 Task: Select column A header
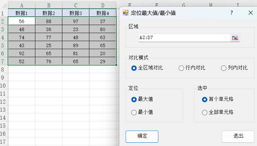[22, 5]
